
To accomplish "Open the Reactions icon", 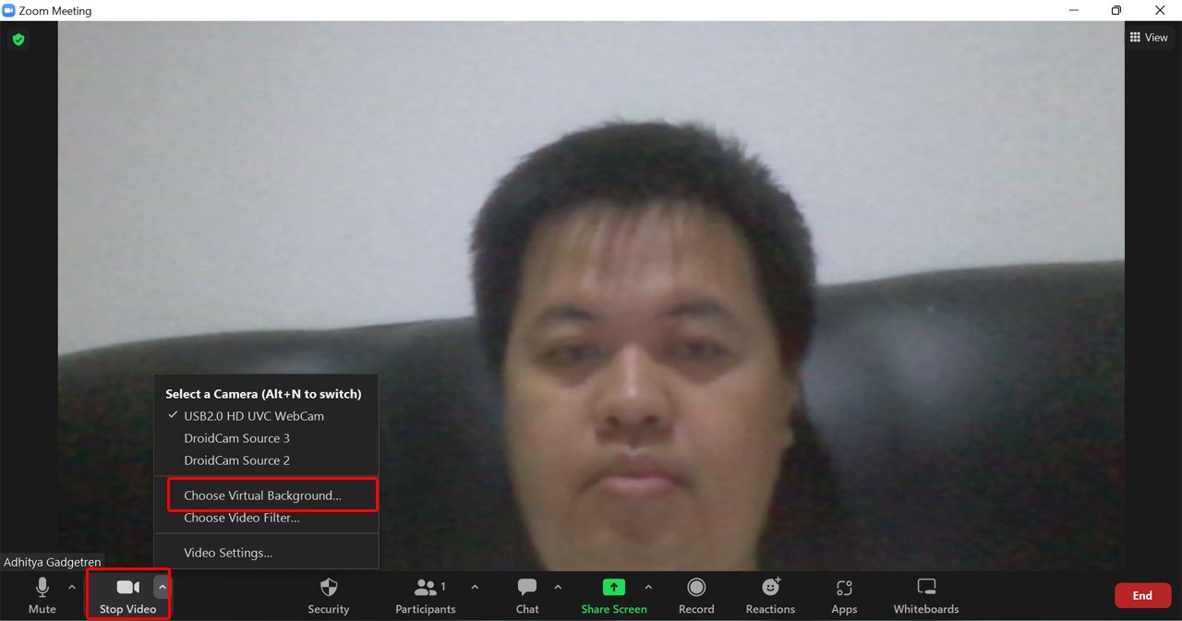I will [x=770, y=595].
